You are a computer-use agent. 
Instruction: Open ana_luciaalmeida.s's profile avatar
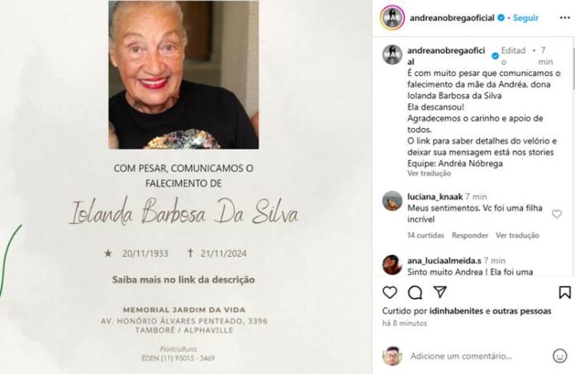click(392, 265)
